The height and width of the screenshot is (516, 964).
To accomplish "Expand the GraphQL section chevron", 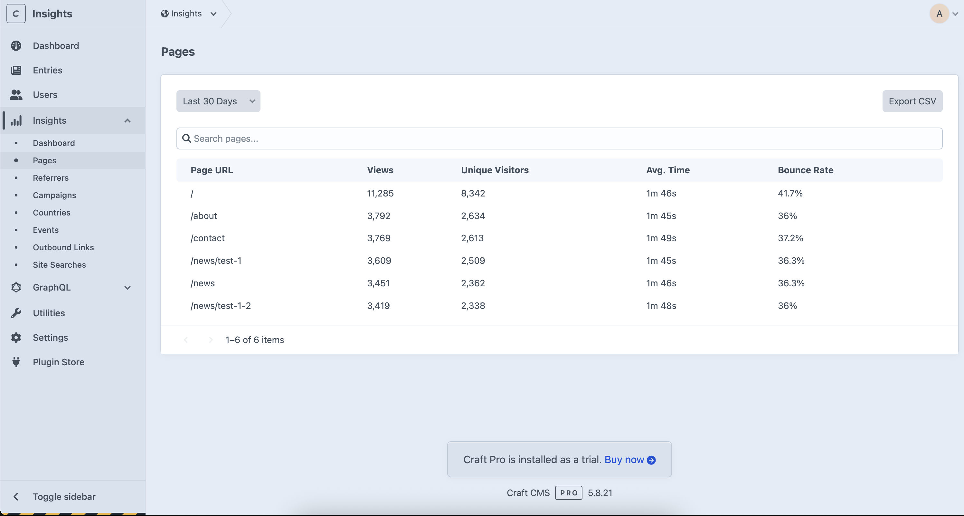I will [x=127, y=288].
